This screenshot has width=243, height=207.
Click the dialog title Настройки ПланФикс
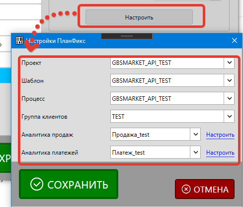click(x=56, y=41)
